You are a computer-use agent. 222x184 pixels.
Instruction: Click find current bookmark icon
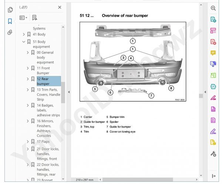pyautogui.click(x=34, y=18)
